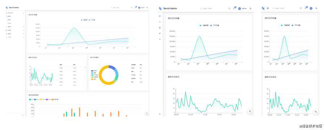Select the second submenu item under Dashboard
This screenshot has width=325, height=130.
click(9, 20)
